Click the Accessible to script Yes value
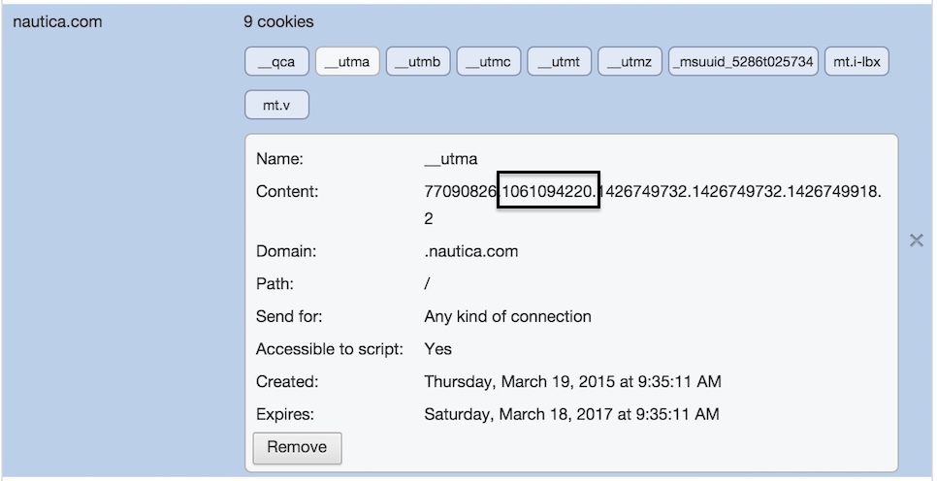The image size is (937, 481). click(437, 349)
